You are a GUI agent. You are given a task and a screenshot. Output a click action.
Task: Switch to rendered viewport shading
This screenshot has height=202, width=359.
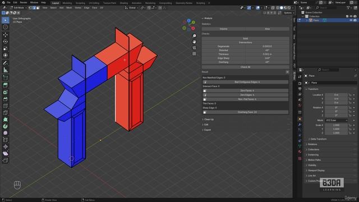(289, 8)
